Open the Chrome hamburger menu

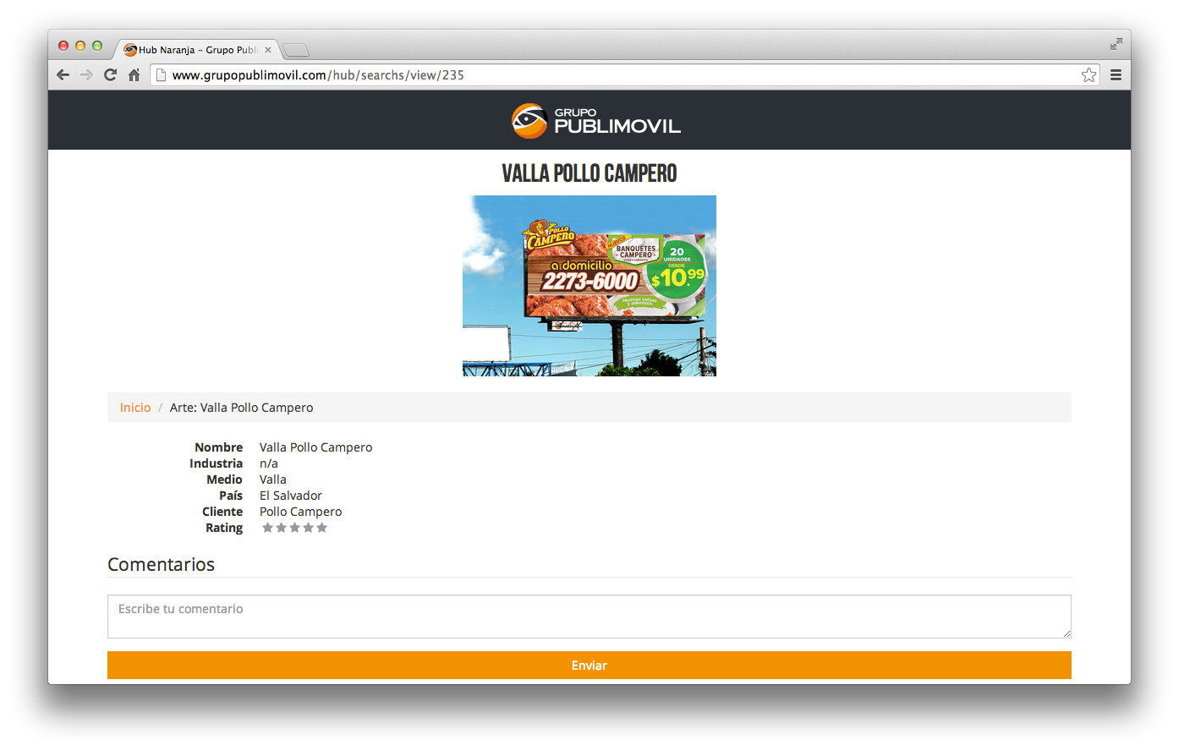1116,74
